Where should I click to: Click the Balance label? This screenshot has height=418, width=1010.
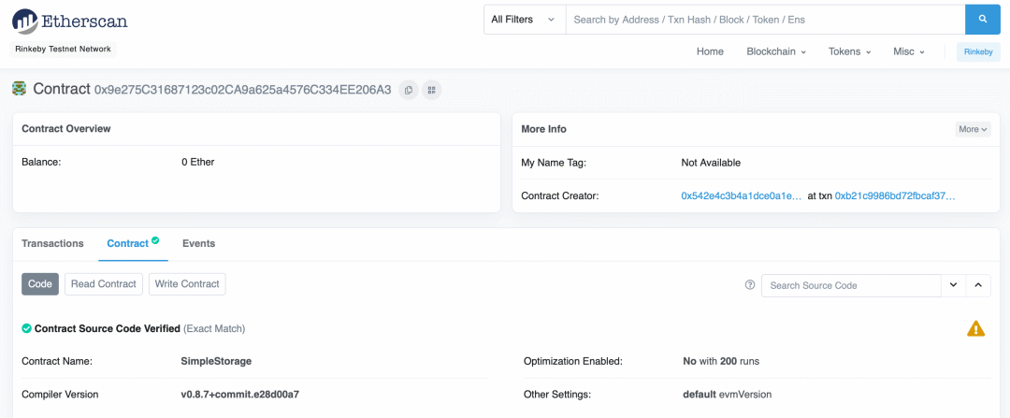click(41, 163)
